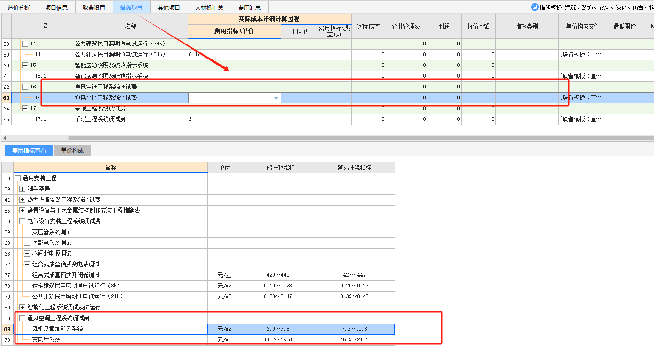Go to the 其他项目 tab

click(169, 7)
